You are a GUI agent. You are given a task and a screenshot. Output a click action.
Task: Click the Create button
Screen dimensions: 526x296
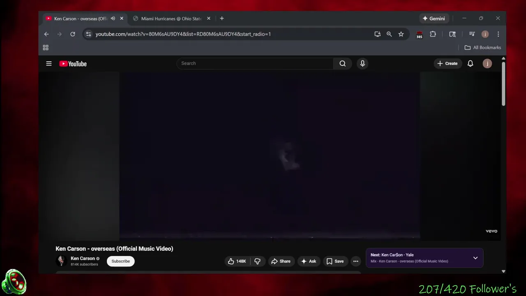tap(448, 63)
